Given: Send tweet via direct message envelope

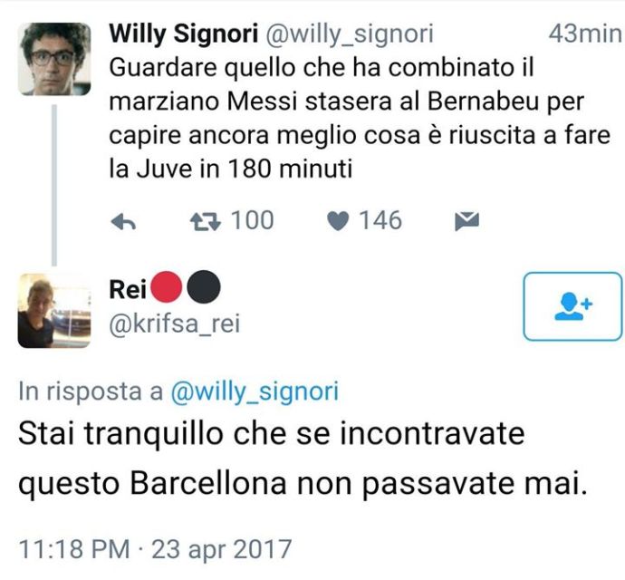Looking at the screenshot, I should pyautogui.click(x=466, y=222).
